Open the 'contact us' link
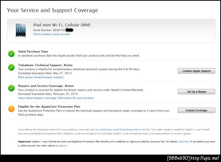This screenshot has width=221, height=162. tap(61, 145)
